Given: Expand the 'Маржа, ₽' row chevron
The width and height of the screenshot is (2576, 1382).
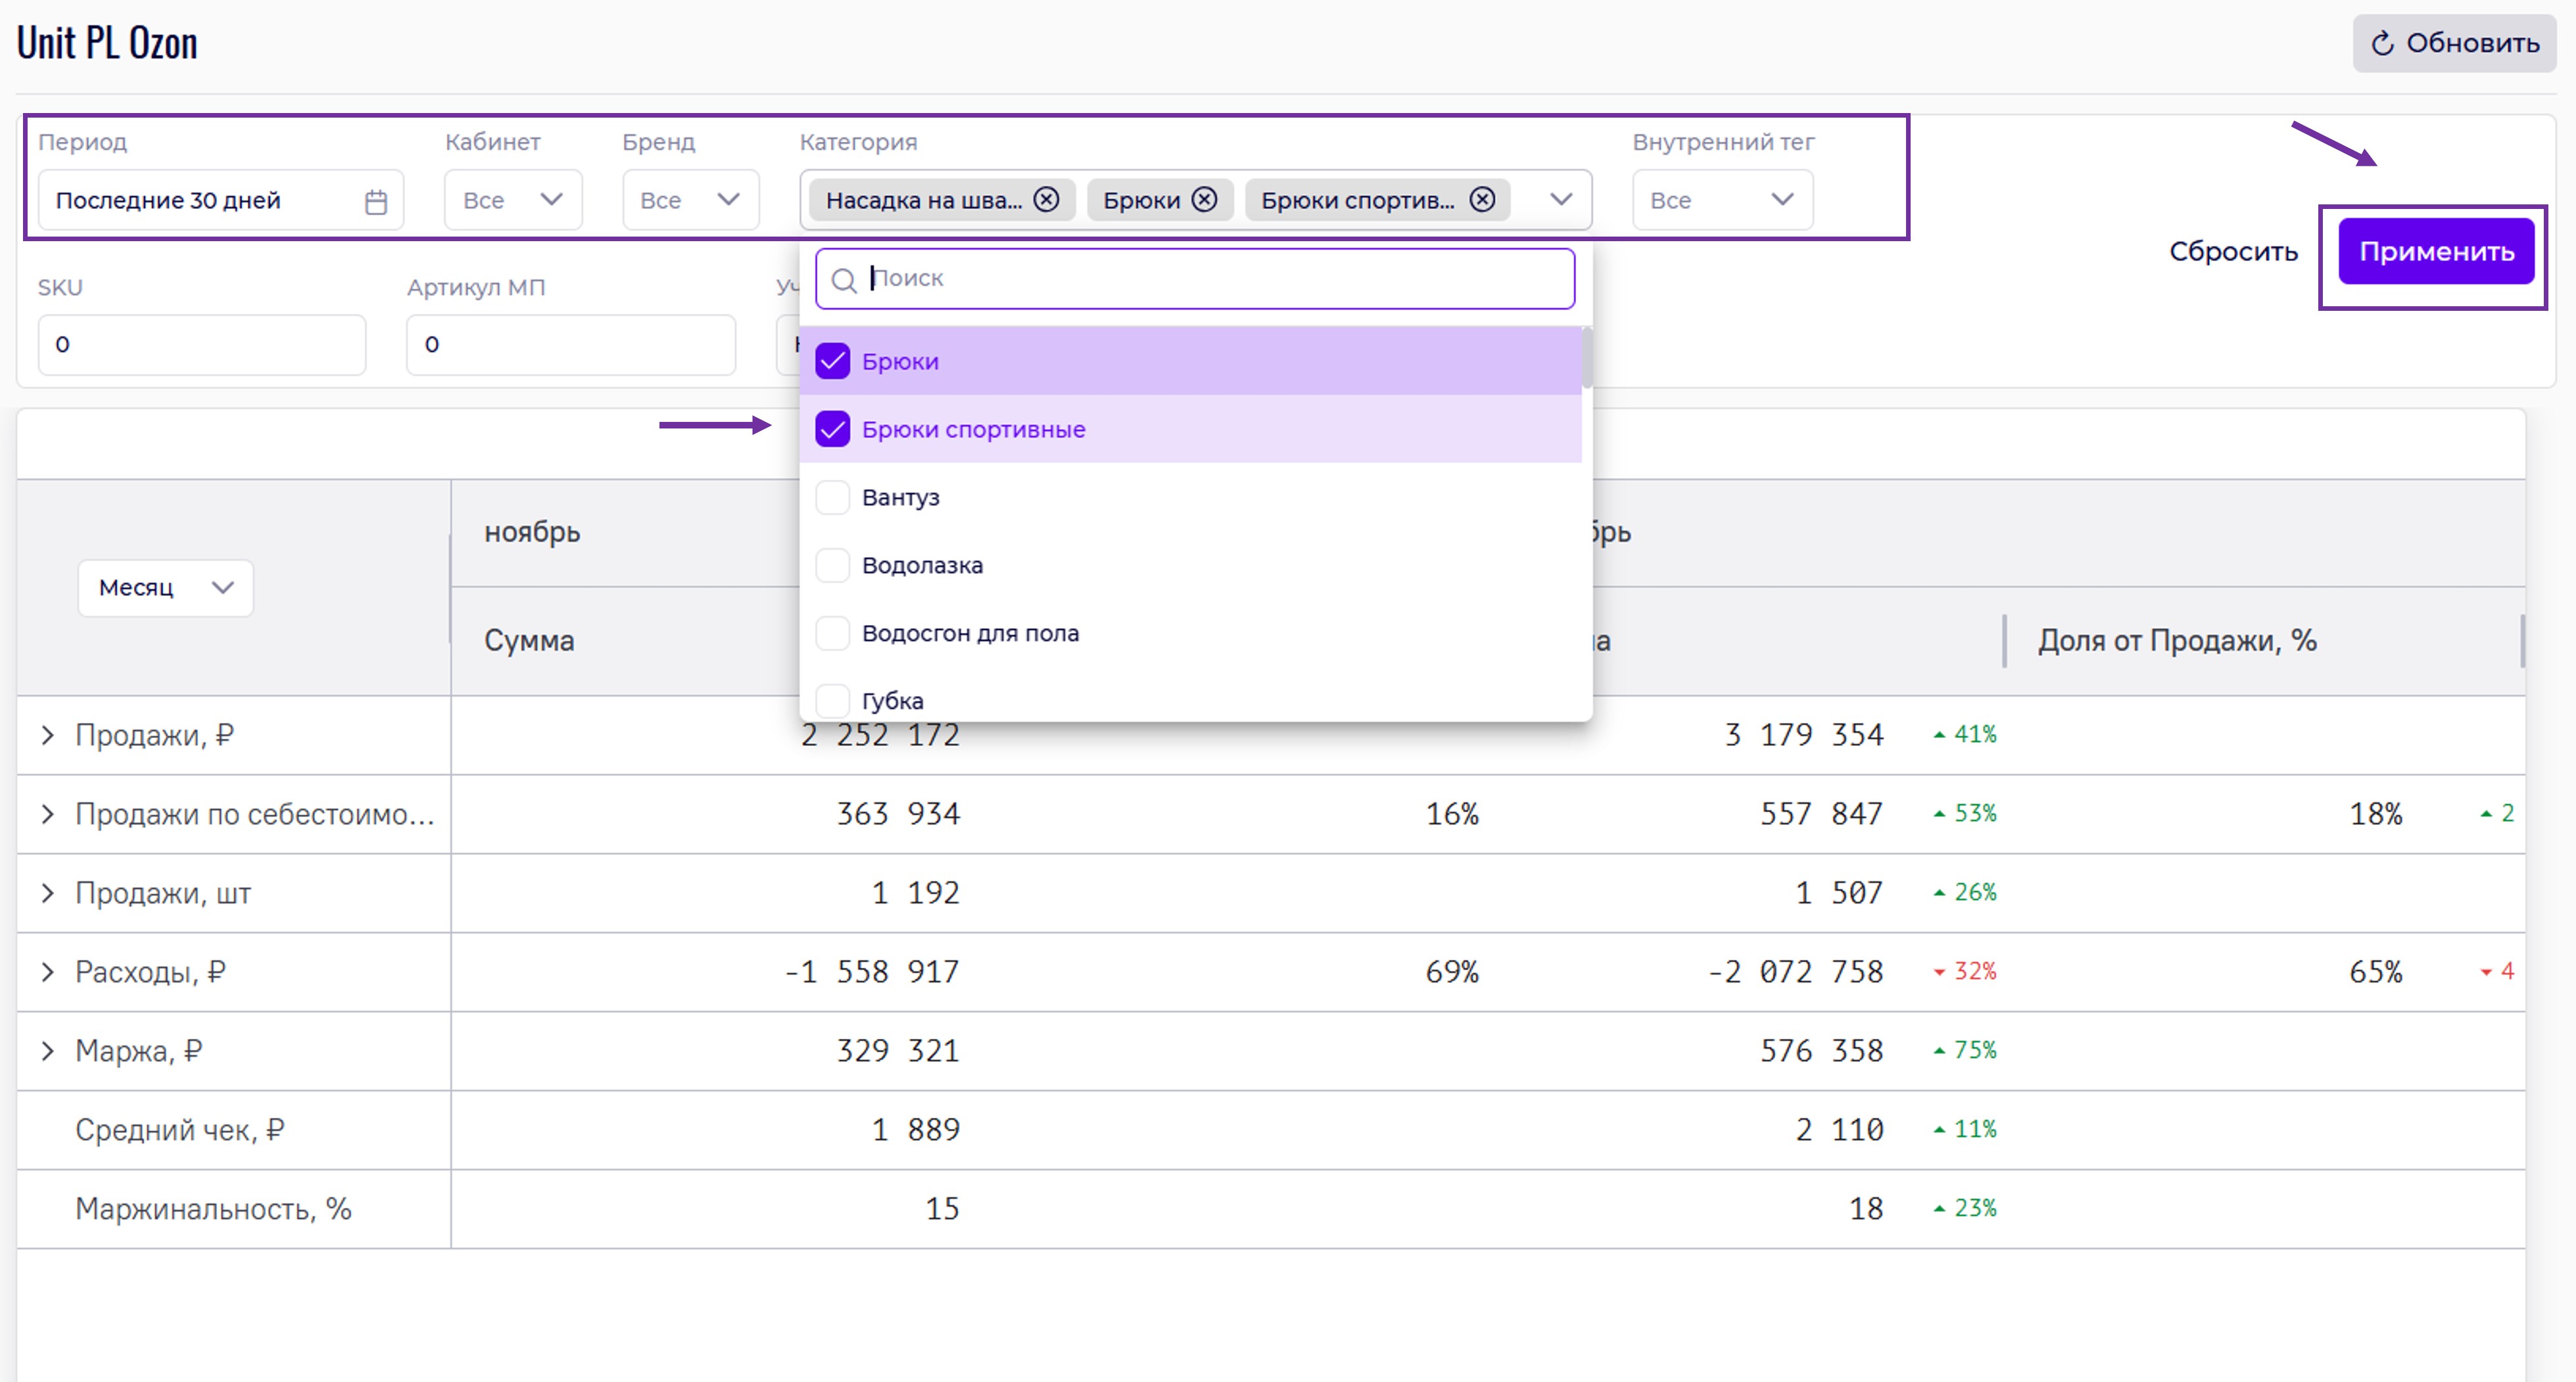Looking at the screenshot, I should tap(47, 1050).
